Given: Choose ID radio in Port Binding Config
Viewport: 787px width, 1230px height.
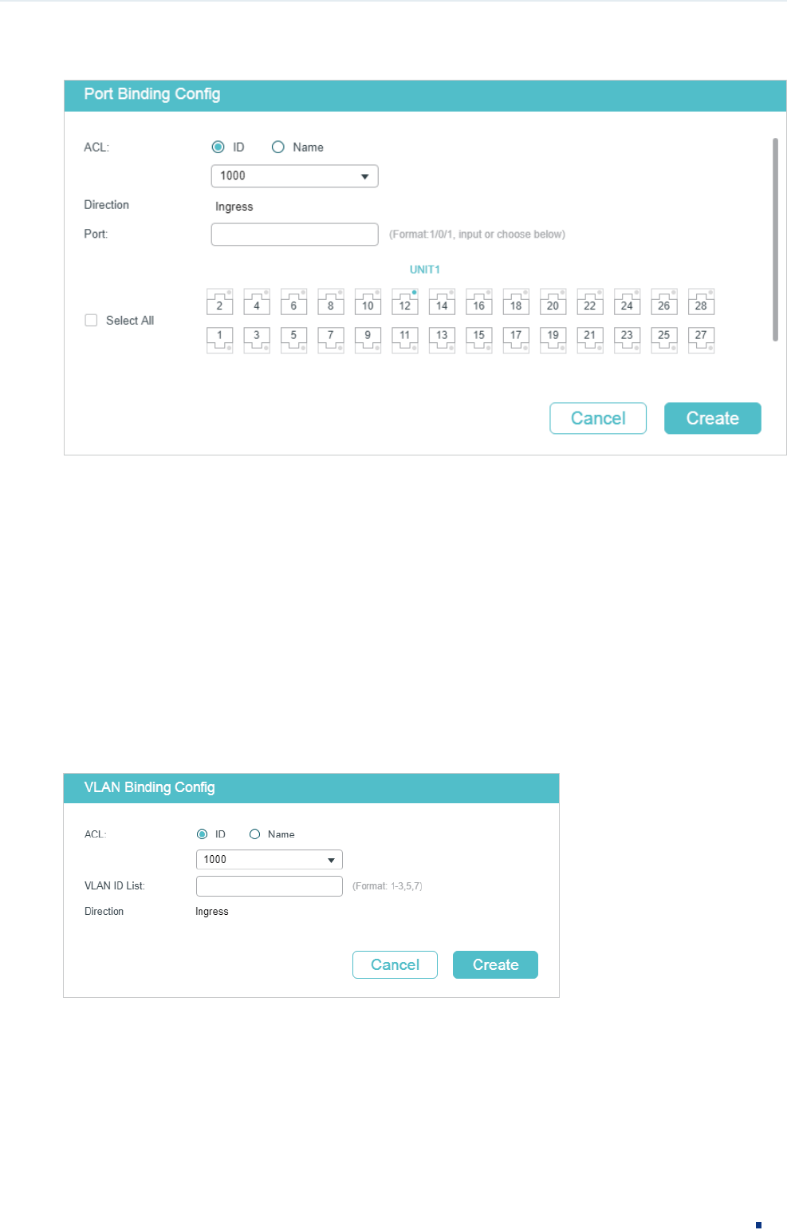Looking at the screenshot, I should pyautogui.click(x=218, y=147).
